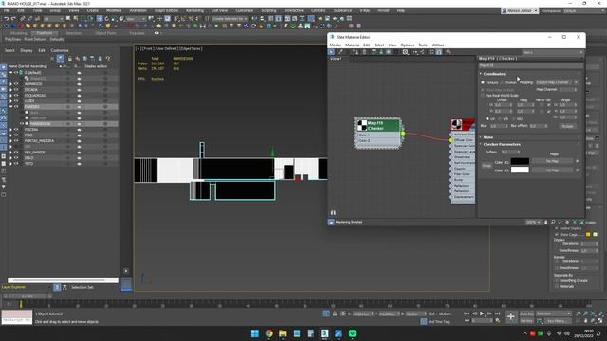Click the Windows Start button

click(255, 333)
